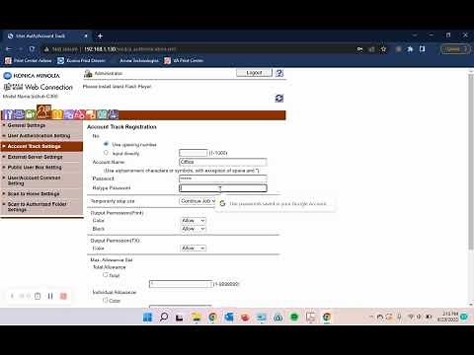This screenshot has height=355, width=474.
Task: Open Windows taskbar Search
Action: (164, 317)
